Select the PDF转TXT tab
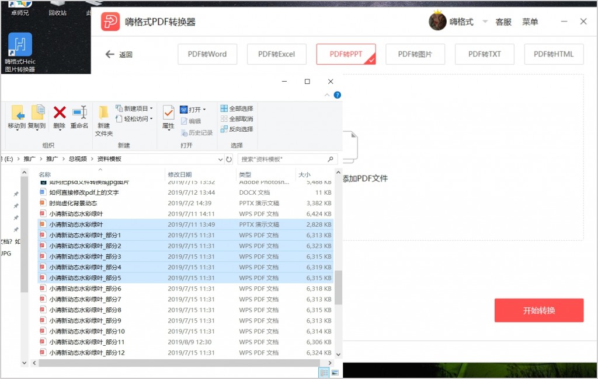This screenshot has height=379, width=598. click(x=484, y=54)
